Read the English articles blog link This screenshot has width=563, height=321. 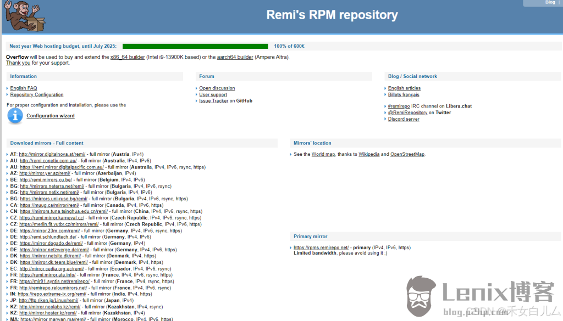click(404, 88)
